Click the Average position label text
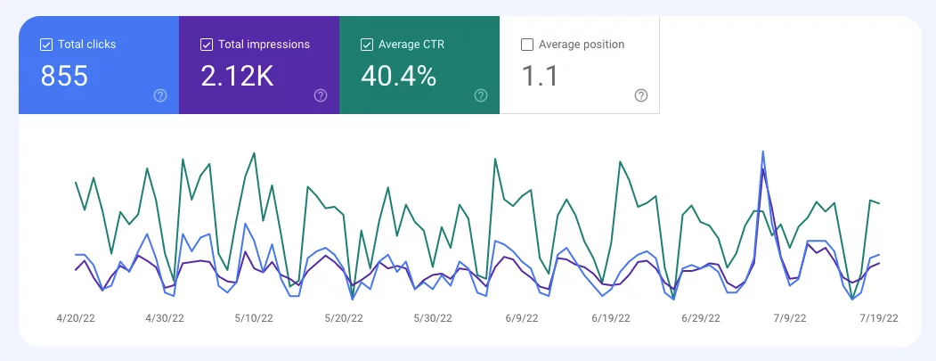Viewport: 936px width, 361px height. tap(582, 45)
